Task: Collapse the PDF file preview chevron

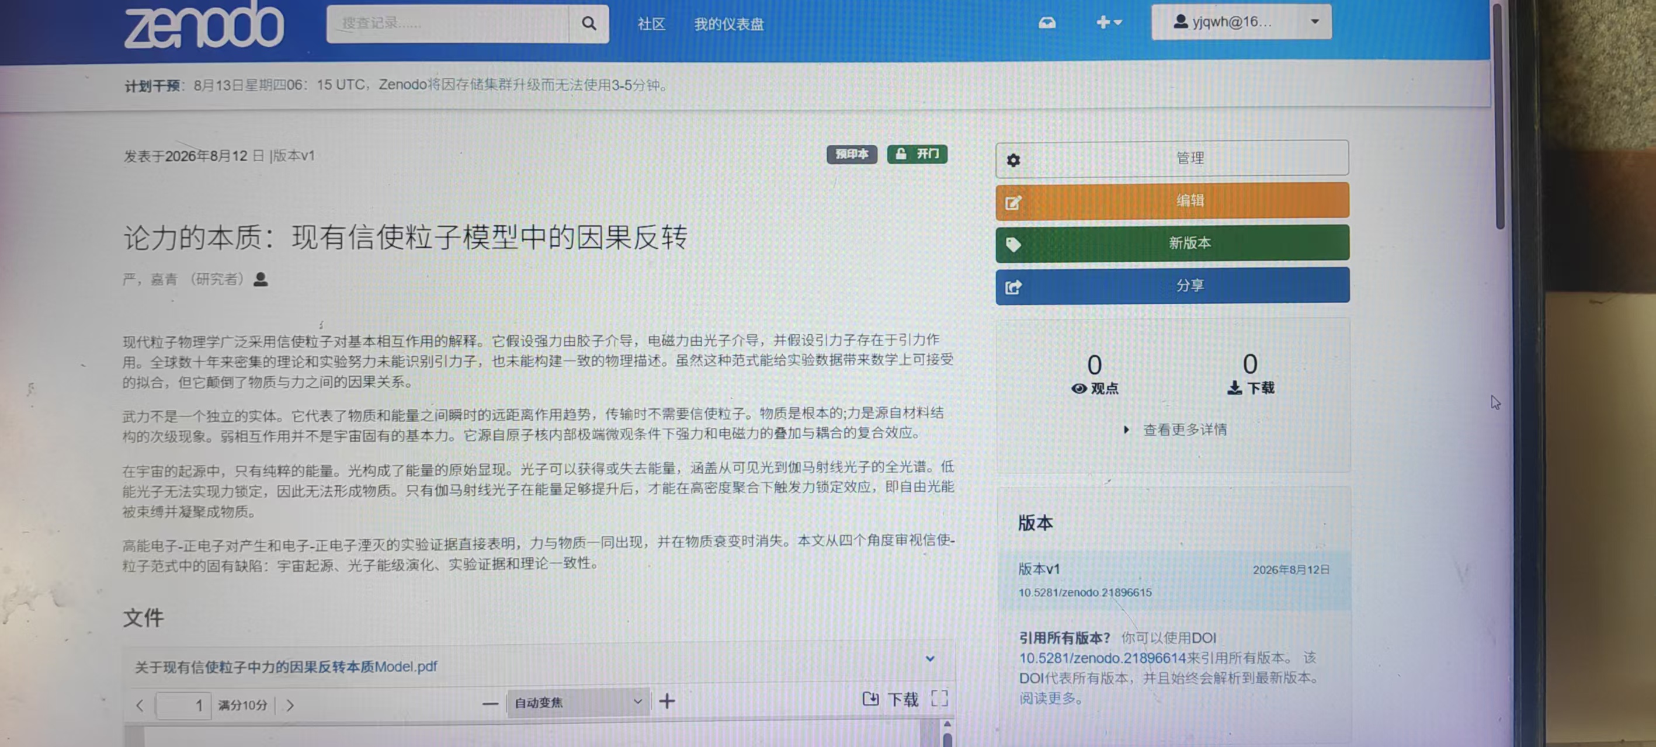Action: (x=929, y=658)
